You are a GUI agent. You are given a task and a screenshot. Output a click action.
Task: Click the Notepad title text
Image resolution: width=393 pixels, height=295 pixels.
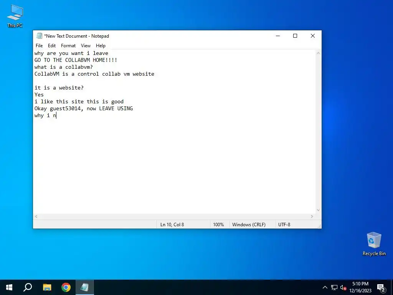point(76,36)
